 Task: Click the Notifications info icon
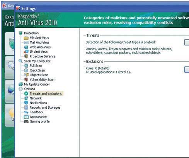26,103
